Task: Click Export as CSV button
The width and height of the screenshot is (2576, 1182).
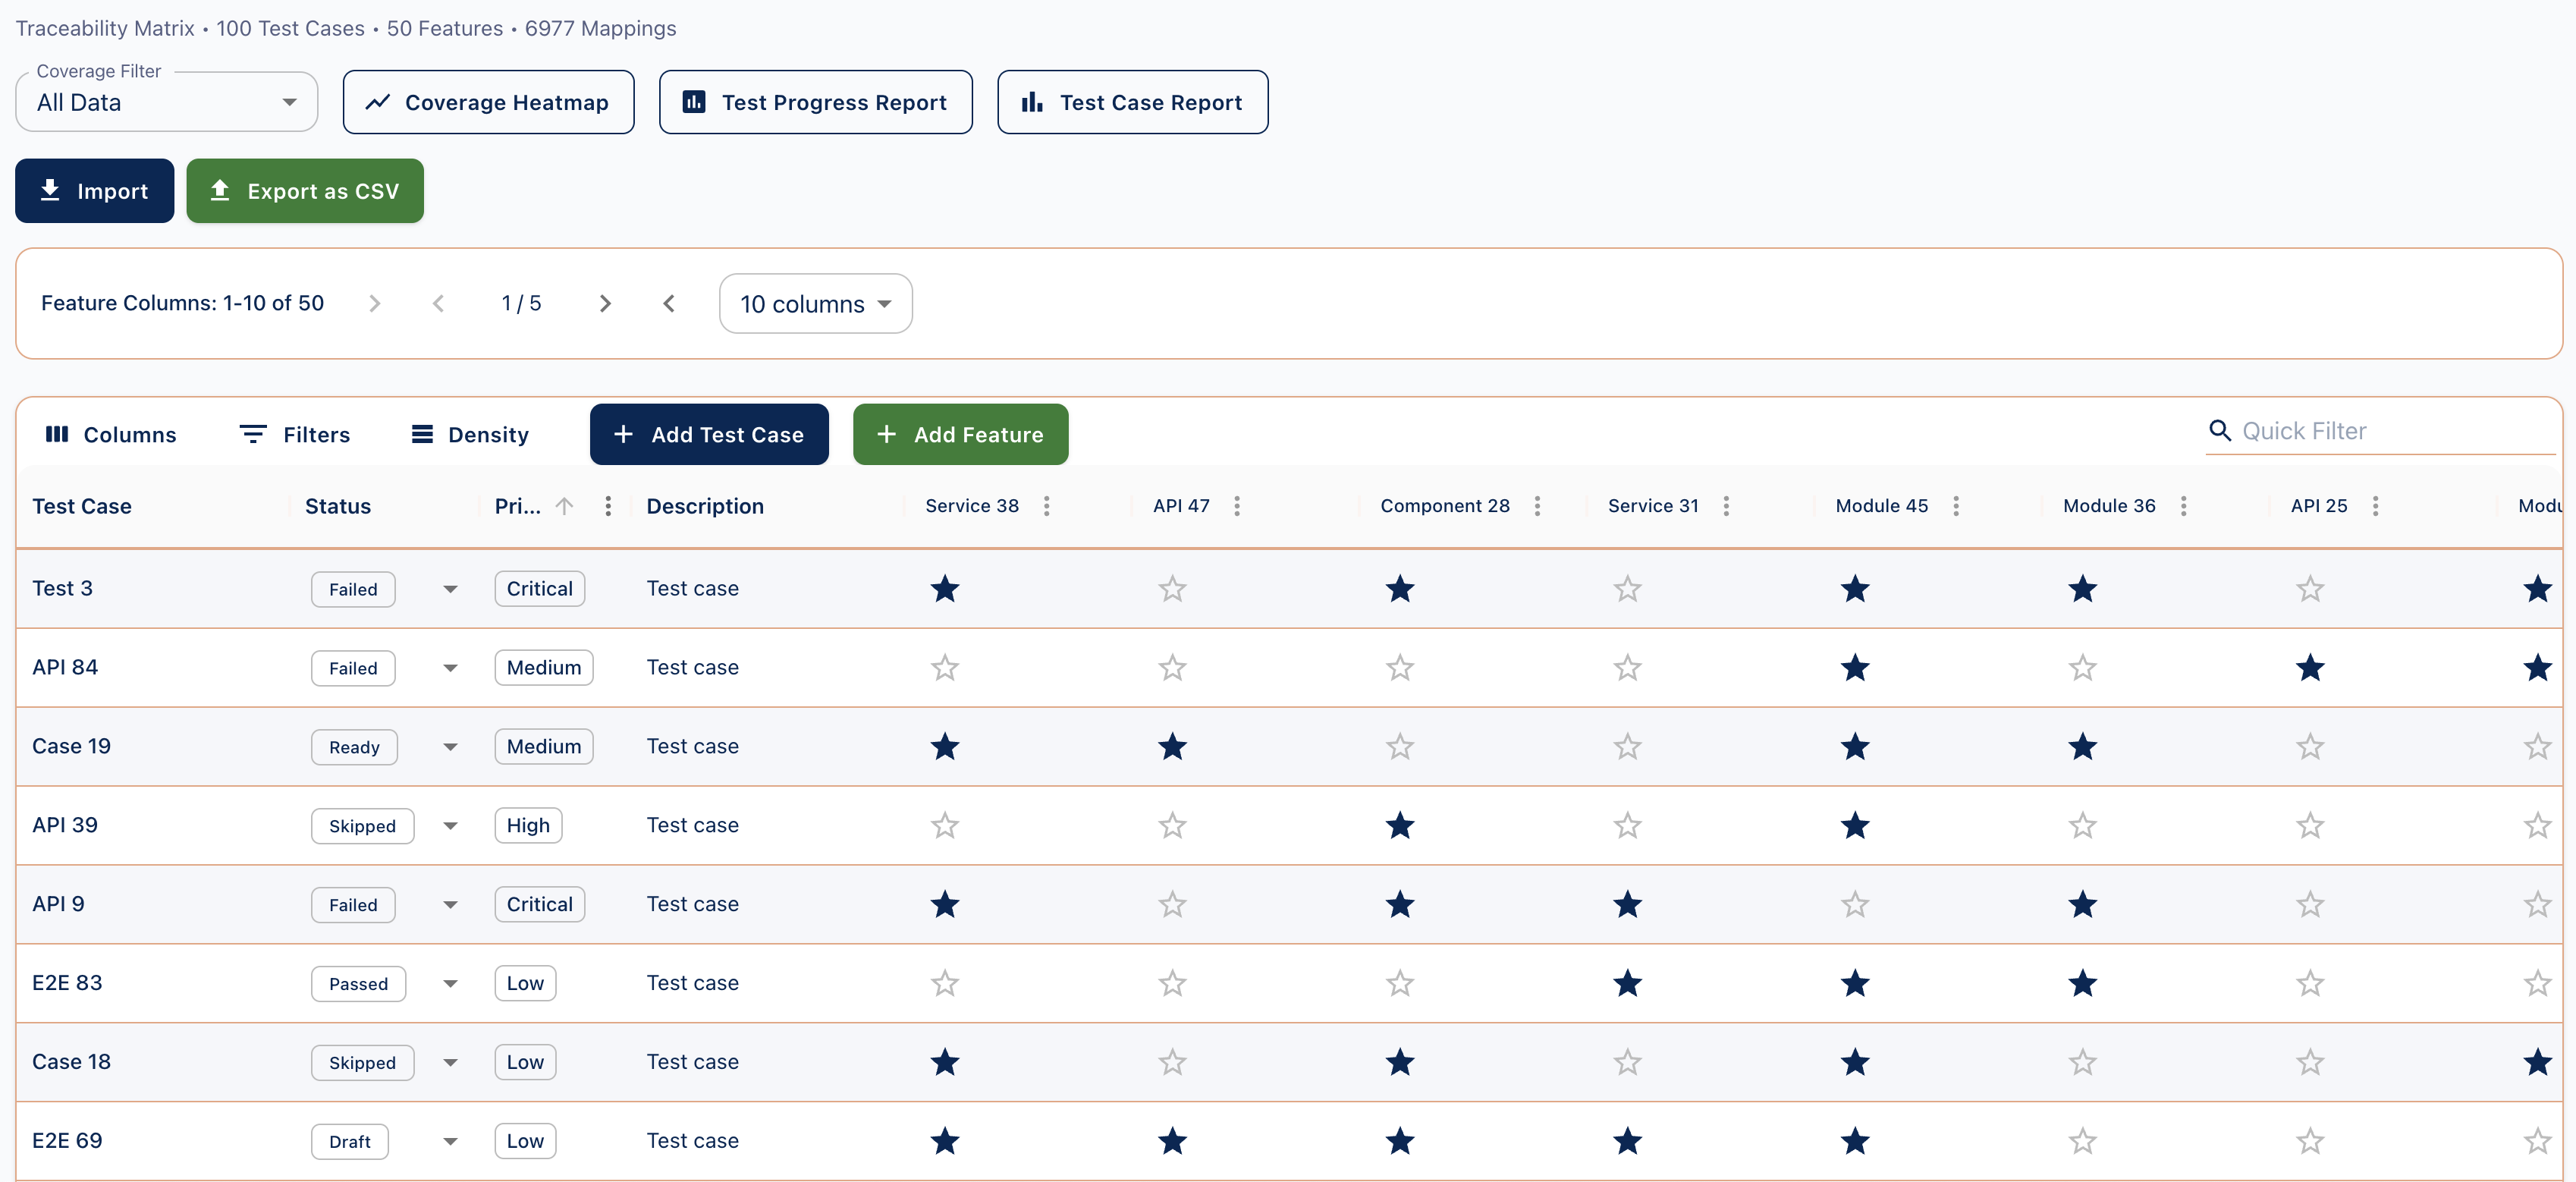Action: (305, 191)
